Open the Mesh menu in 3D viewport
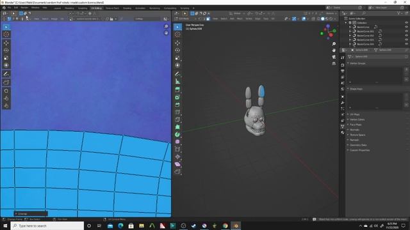Screen dimensions: 410x230 (x=240, y=19)
